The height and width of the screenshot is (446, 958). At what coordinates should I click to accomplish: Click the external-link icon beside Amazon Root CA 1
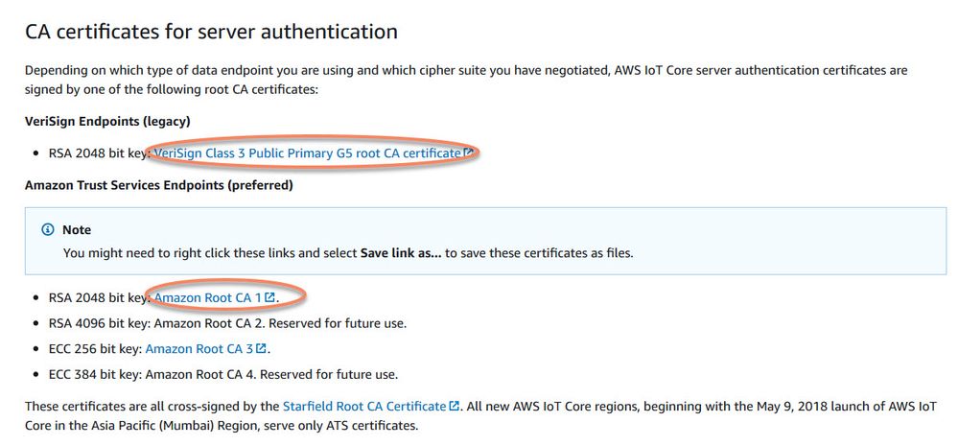point(269,298)
